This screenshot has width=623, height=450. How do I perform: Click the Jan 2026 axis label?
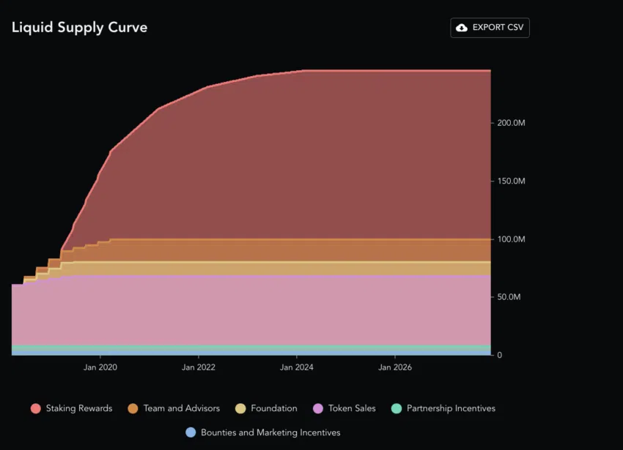[395, 367]
